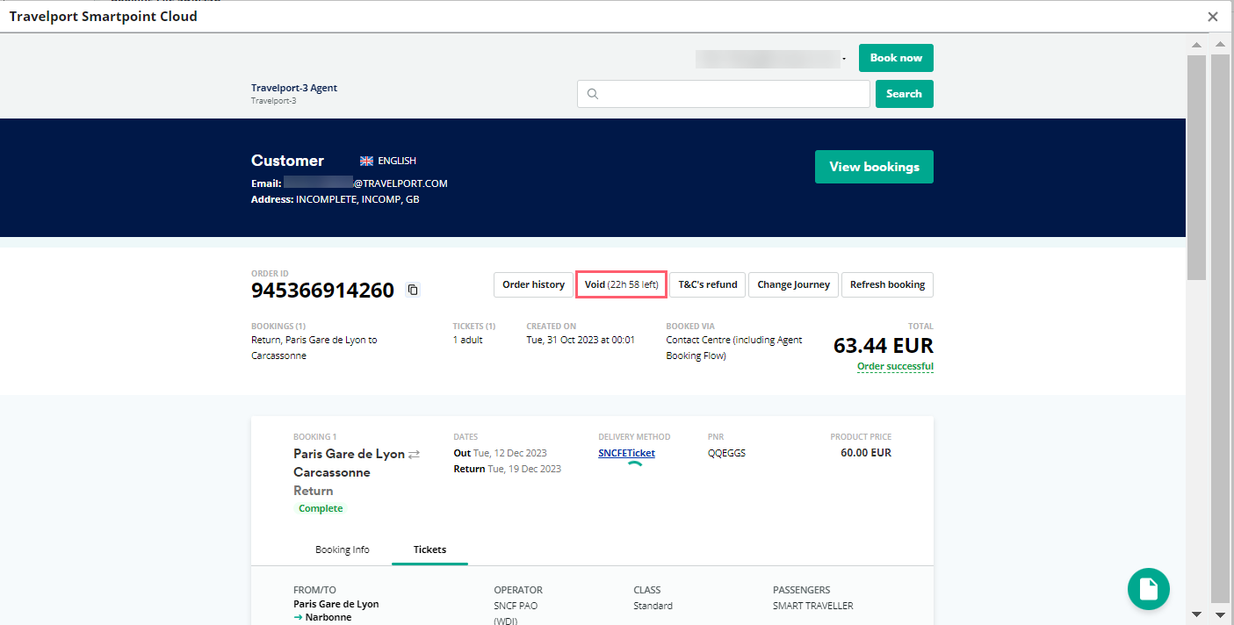
Task: Click the inner scrollbar down arrow
Action: [x=1196, y=614]
